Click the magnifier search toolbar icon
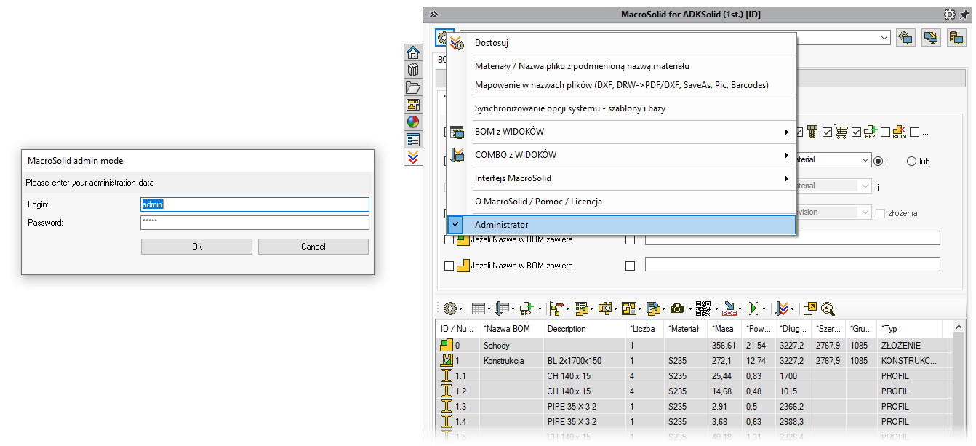Image resolution: width=976 pixels, height=446 pixels. [x=828, y=308]
